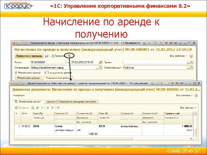Open the calendar picker next to date field
The image size is (207, 155).
coord(101,62)
